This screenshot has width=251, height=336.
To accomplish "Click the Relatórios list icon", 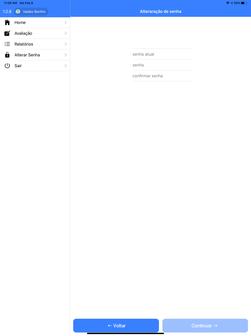I will click(x=7, y=44).
